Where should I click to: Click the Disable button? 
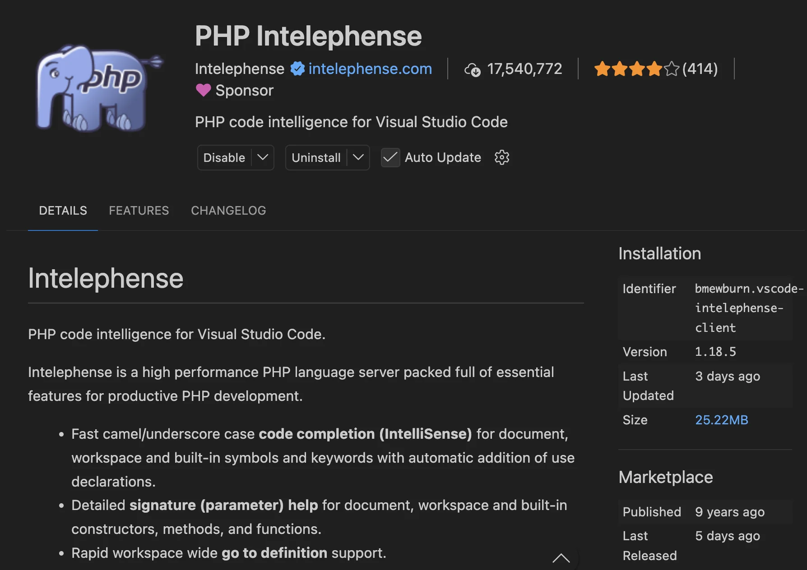point(224,157)
